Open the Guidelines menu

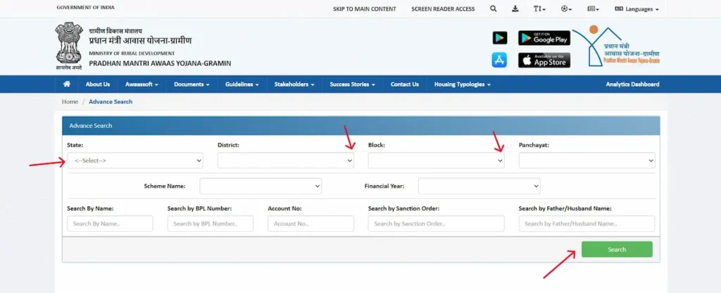[242, 85]
